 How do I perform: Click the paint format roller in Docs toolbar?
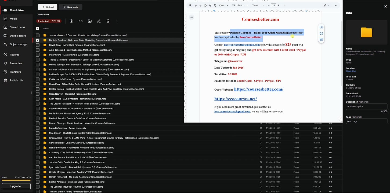pyautogui.click(x=215, y=5)
